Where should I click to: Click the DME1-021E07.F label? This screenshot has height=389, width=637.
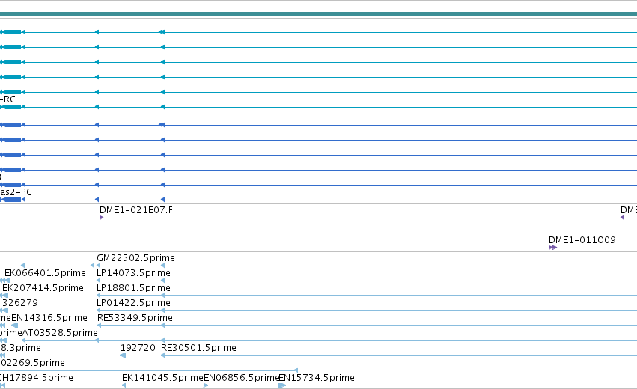pos(135,210)
